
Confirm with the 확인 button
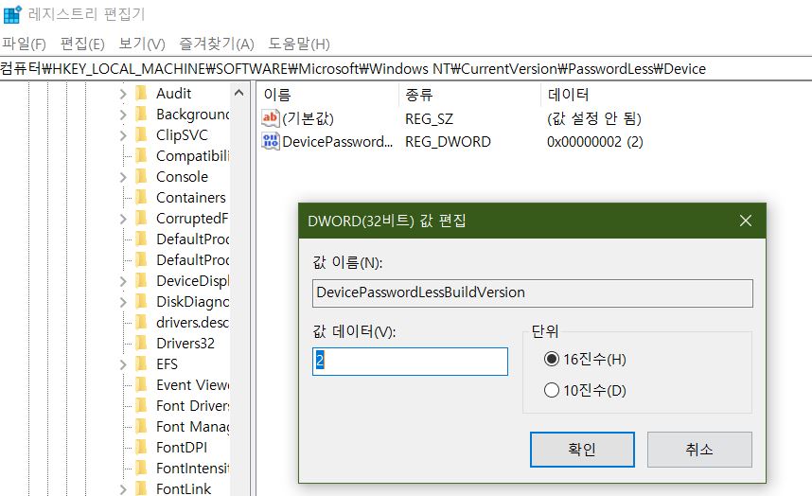[582, 450]
